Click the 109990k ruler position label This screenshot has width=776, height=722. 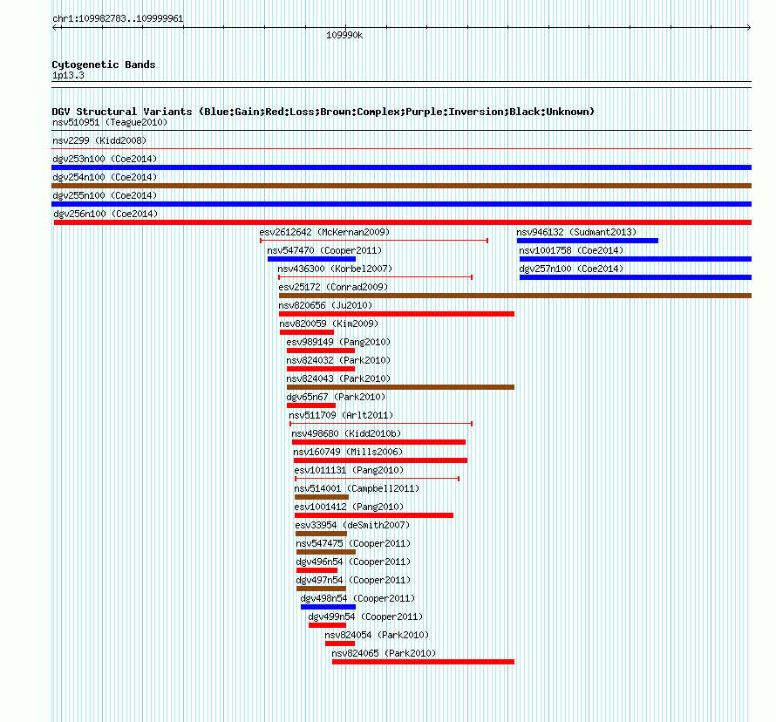point(344,35)
